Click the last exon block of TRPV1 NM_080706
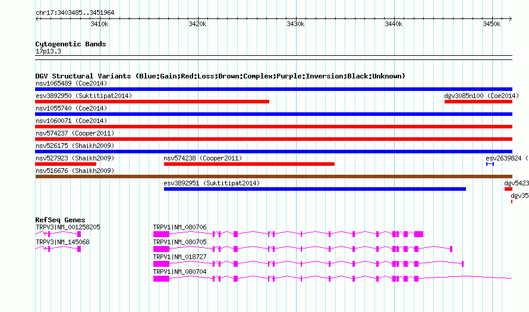The width and height of the screenshot is (529, 312). click(418, 234)
